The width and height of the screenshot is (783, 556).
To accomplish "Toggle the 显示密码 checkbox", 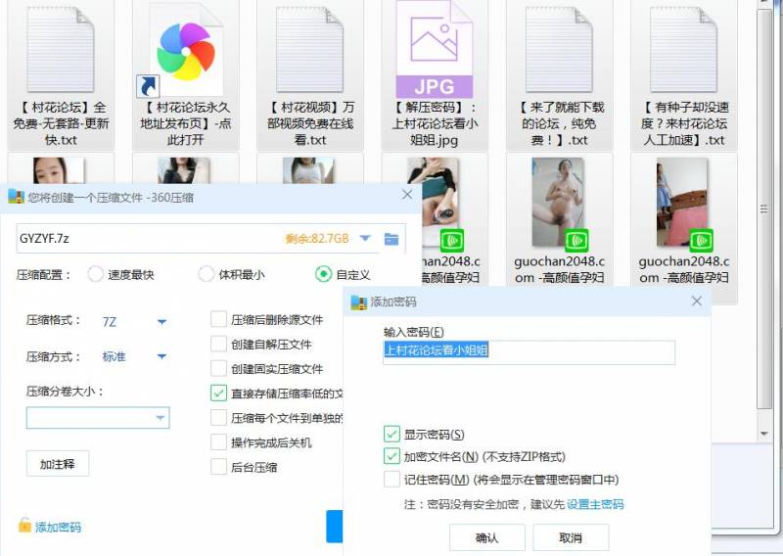I will coord(392,434).
